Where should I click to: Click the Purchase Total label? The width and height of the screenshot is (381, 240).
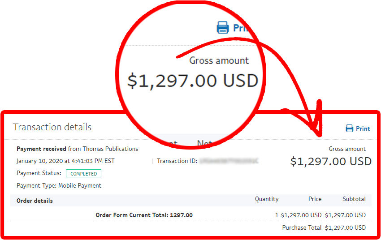click(302, 227)
